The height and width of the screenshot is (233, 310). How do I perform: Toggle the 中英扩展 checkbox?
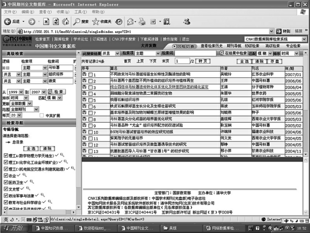tap(42, 116)
